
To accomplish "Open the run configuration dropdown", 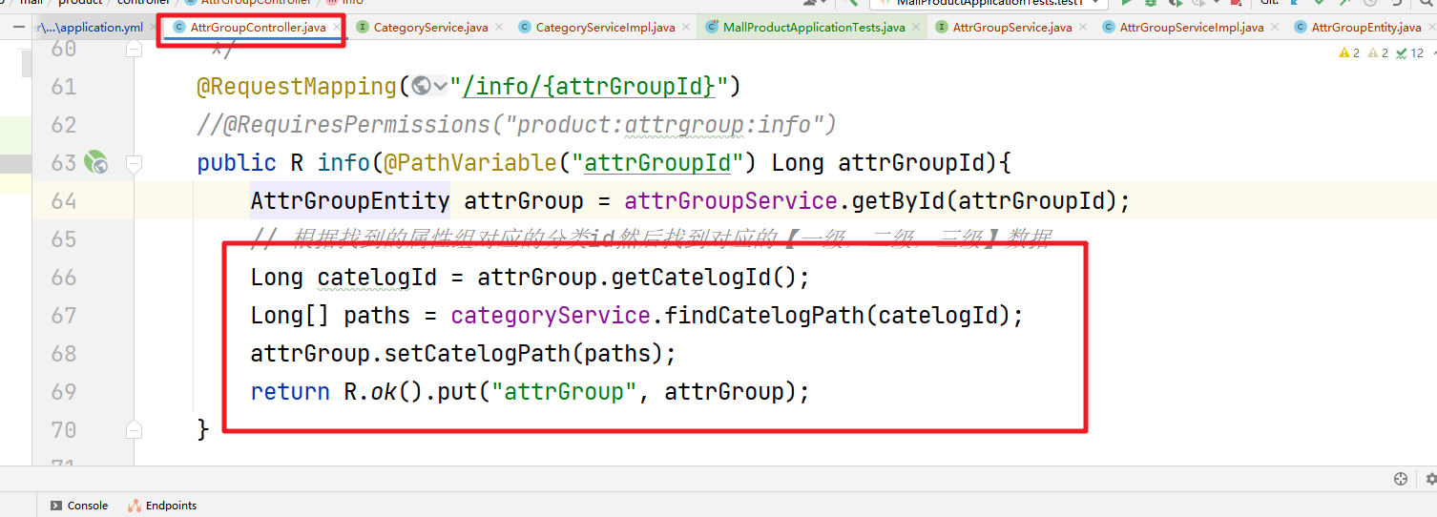I will [989, 3].
